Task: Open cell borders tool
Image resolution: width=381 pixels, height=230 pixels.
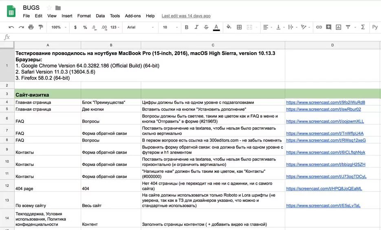Action: click(x=239, y=27)
